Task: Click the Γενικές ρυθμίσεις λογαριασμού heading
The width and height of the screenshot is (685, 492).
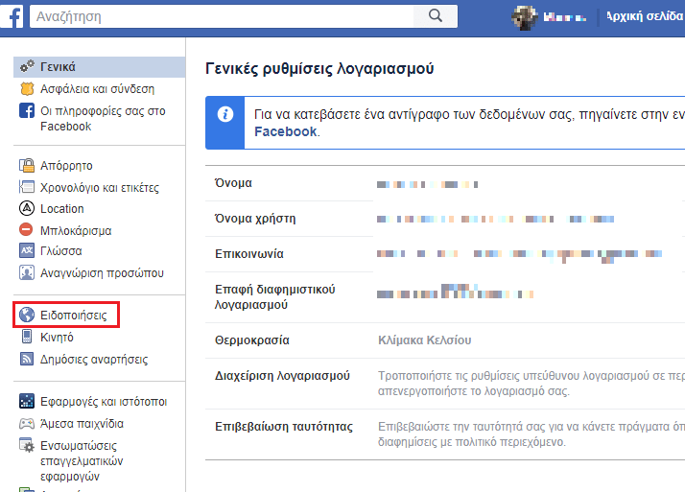Action: 319,68
